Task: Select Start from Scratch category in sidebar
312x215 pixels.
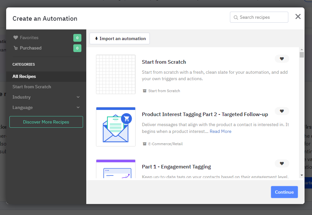Action: coord(32,87)
